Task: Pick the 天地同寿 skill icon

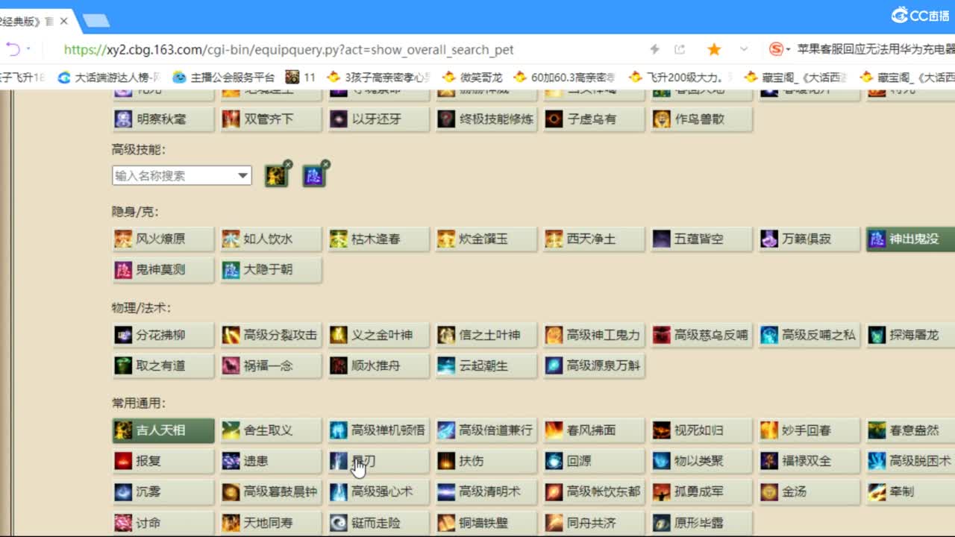Action: tap(231, 523)
